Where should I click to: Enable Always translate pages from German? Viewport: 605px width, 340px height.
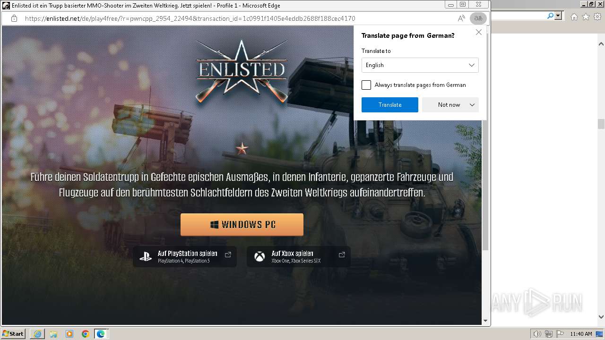click(366, 85)
